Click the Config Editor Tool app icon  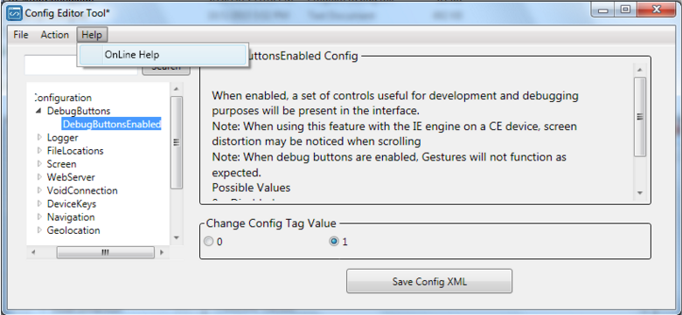point(14,12)
